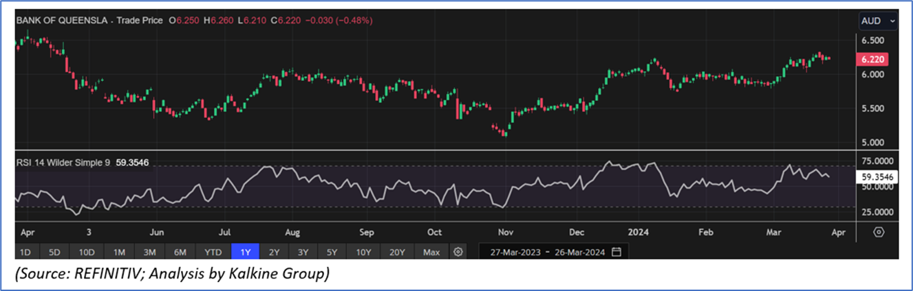Click the 59.3546 RSI value axis label
This screenshot has width=913, height=291.
[x=876, y=176]
